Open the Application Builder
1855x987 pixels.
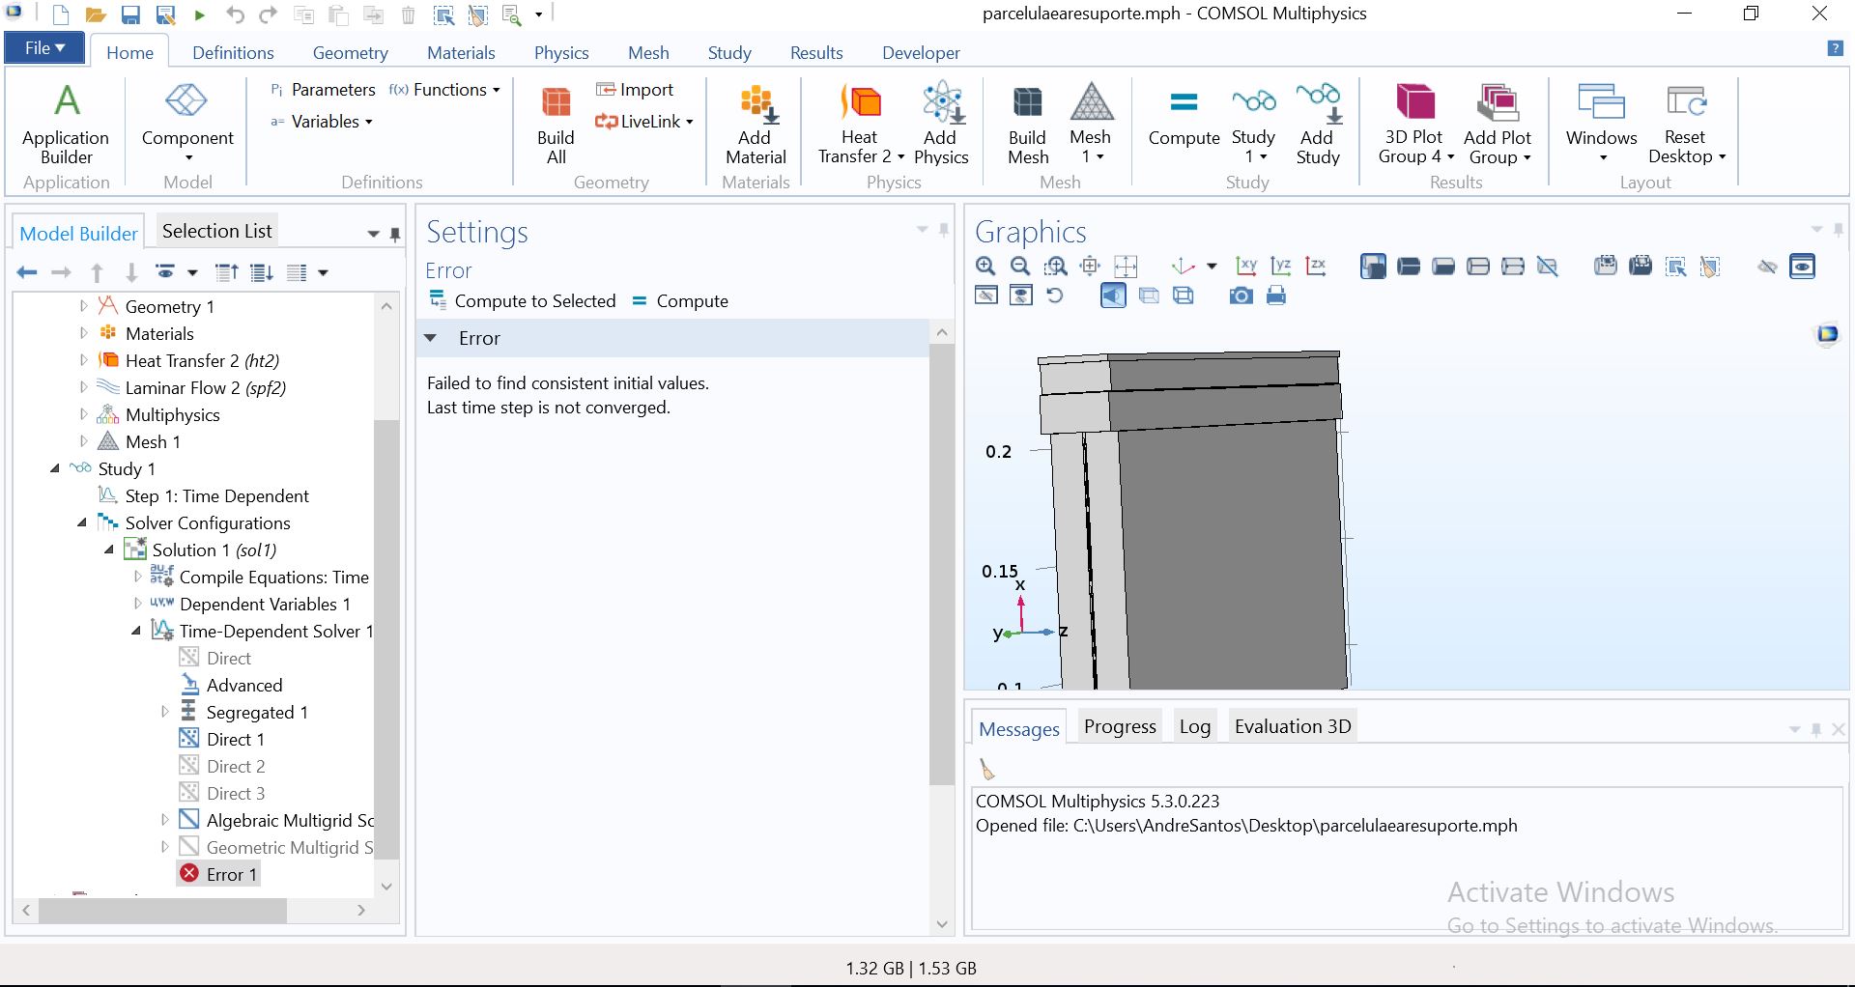[66, 126]
